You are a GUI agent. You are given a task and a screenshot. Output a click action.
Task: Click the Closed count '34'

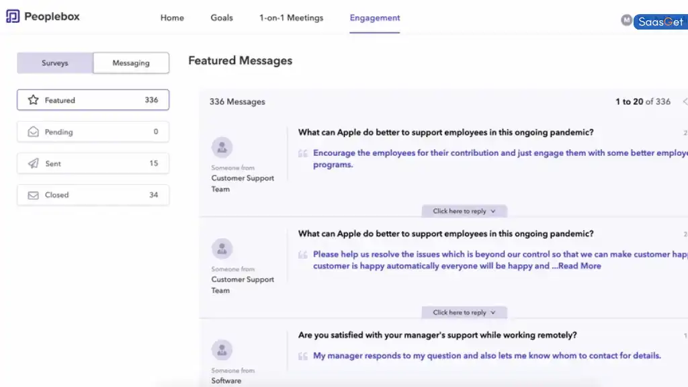[154, 195]
